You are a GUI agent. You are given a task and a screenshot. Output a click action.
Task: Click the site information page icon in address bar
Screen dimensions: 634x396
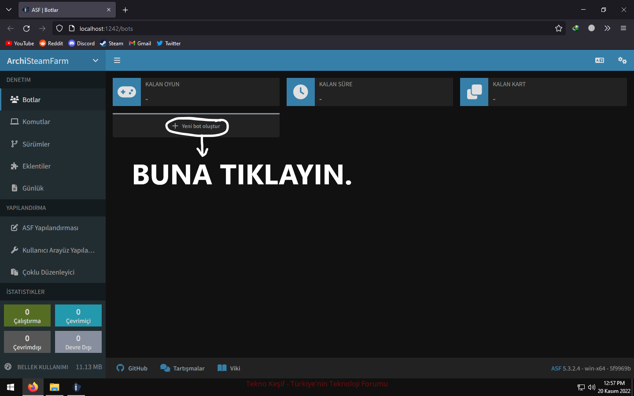point(72,29)
